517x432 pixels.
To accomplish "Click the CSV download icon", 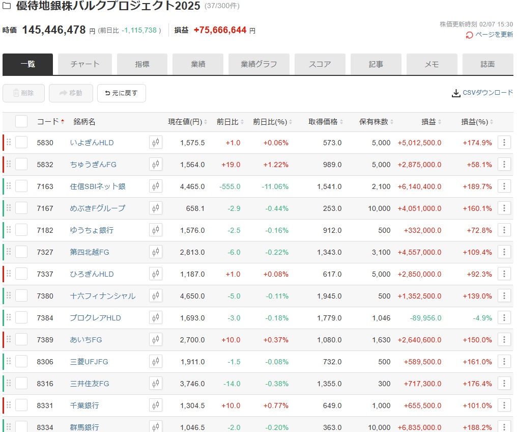I will click(456, 93).
